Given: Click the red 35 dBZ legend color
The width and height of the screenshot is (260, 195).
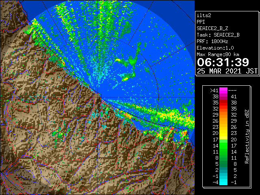Looking at the screenshot, I should [x=223, y=103].
